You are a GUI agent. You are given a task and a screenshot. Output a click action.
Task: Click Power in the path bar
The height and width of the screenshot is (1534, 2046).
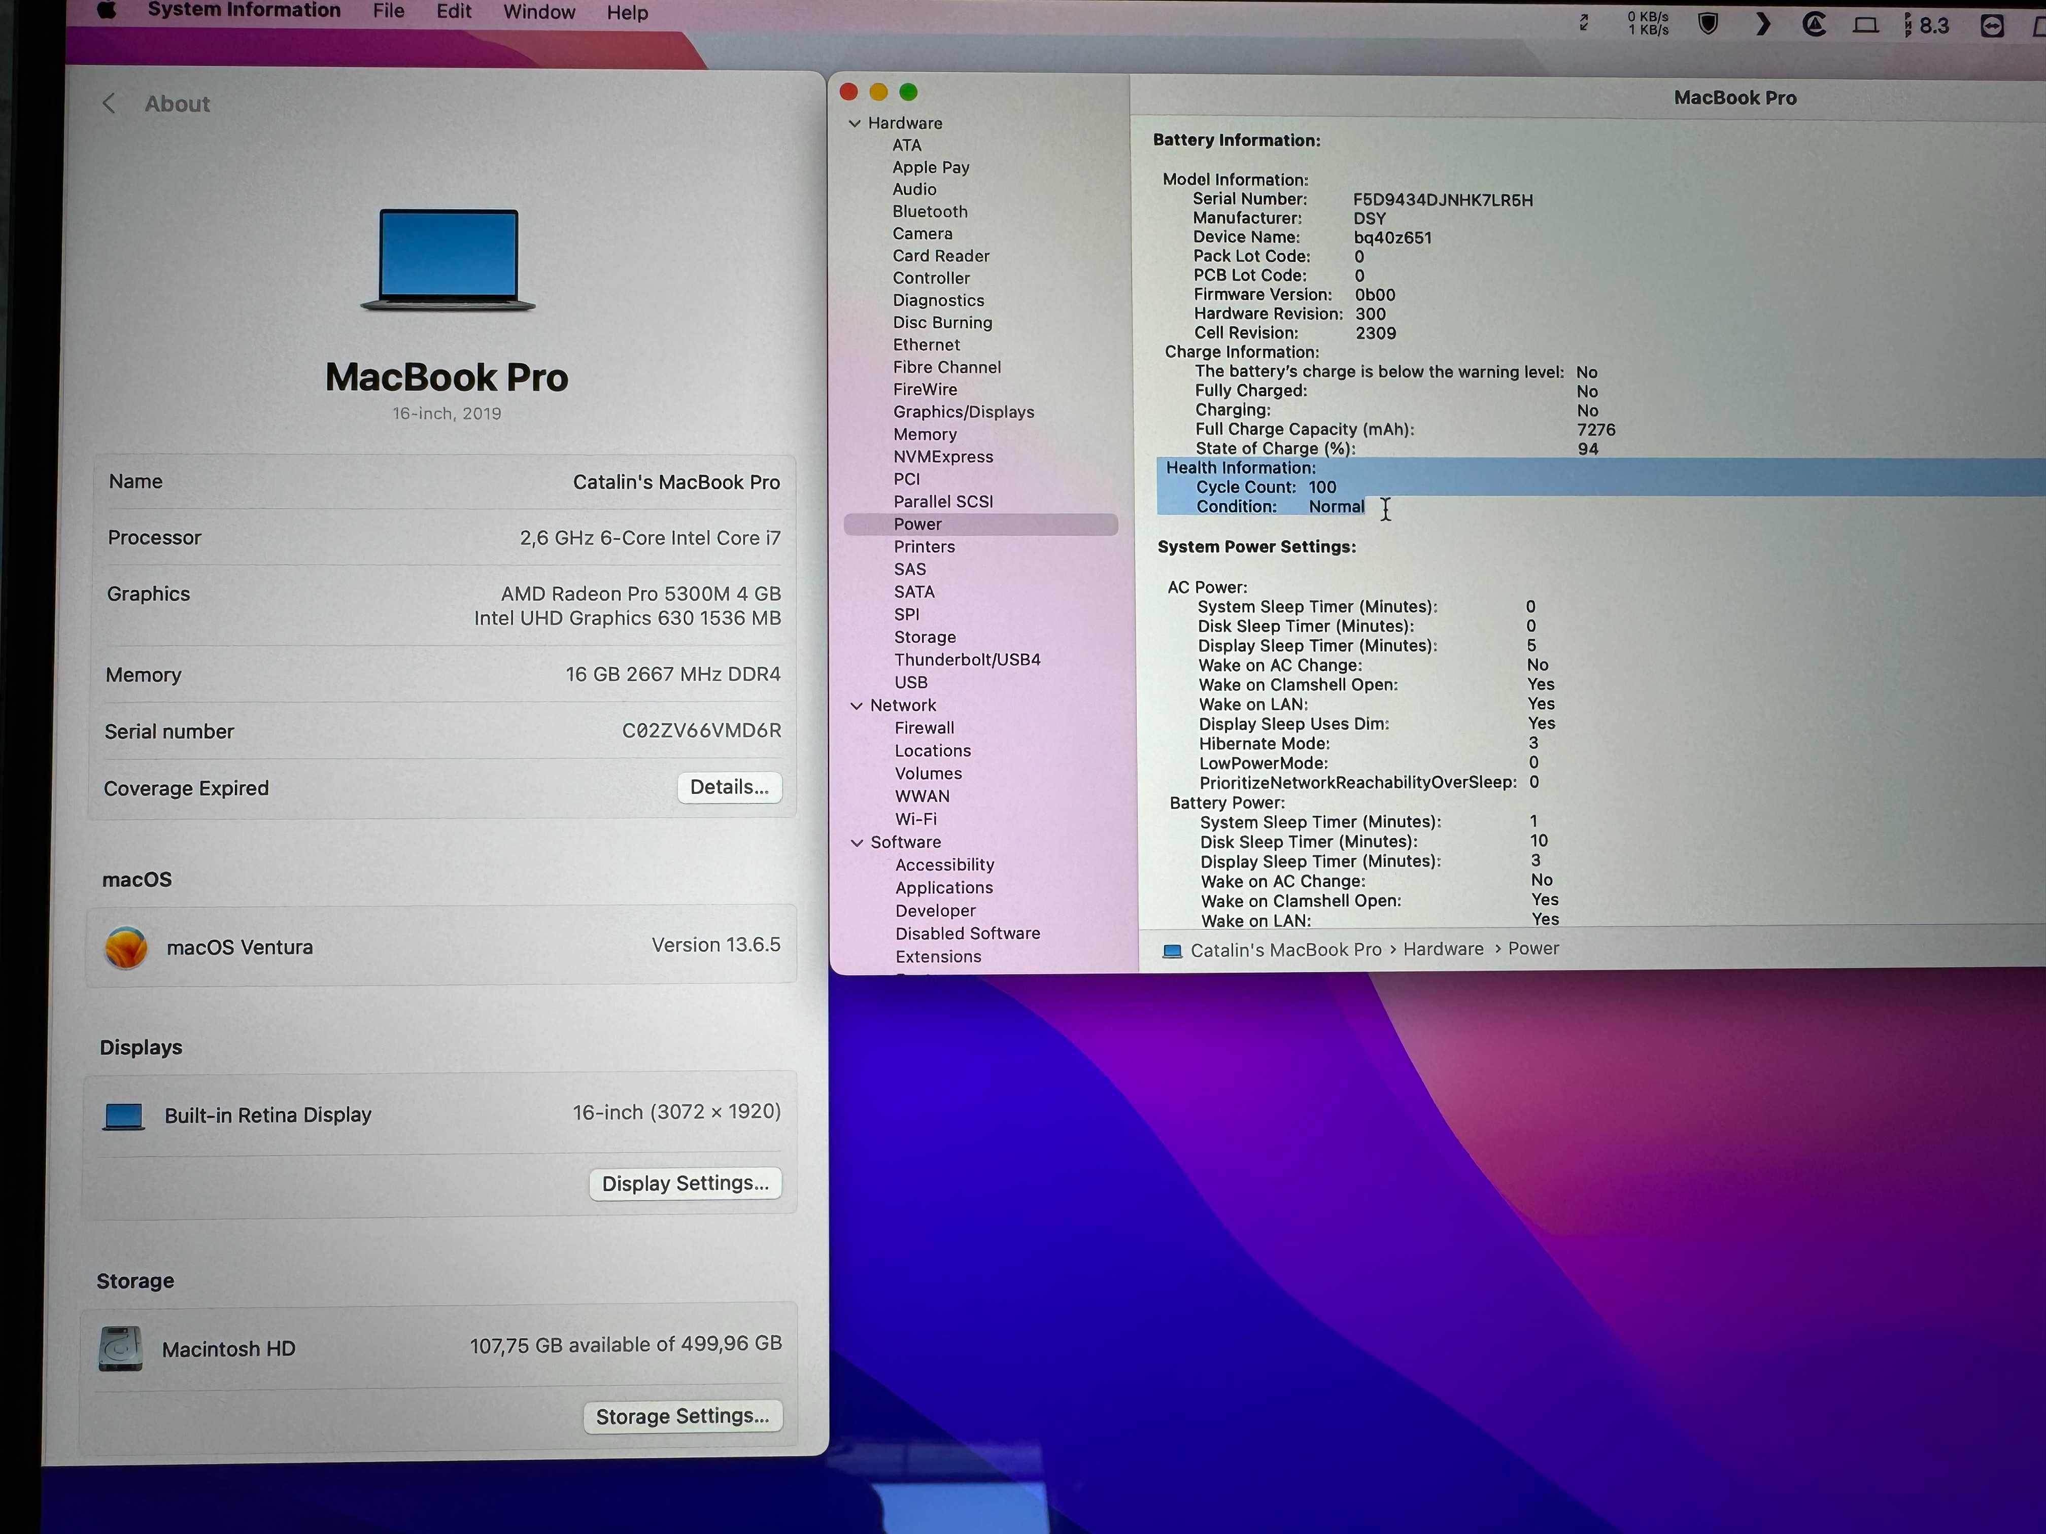point(1532,949)
